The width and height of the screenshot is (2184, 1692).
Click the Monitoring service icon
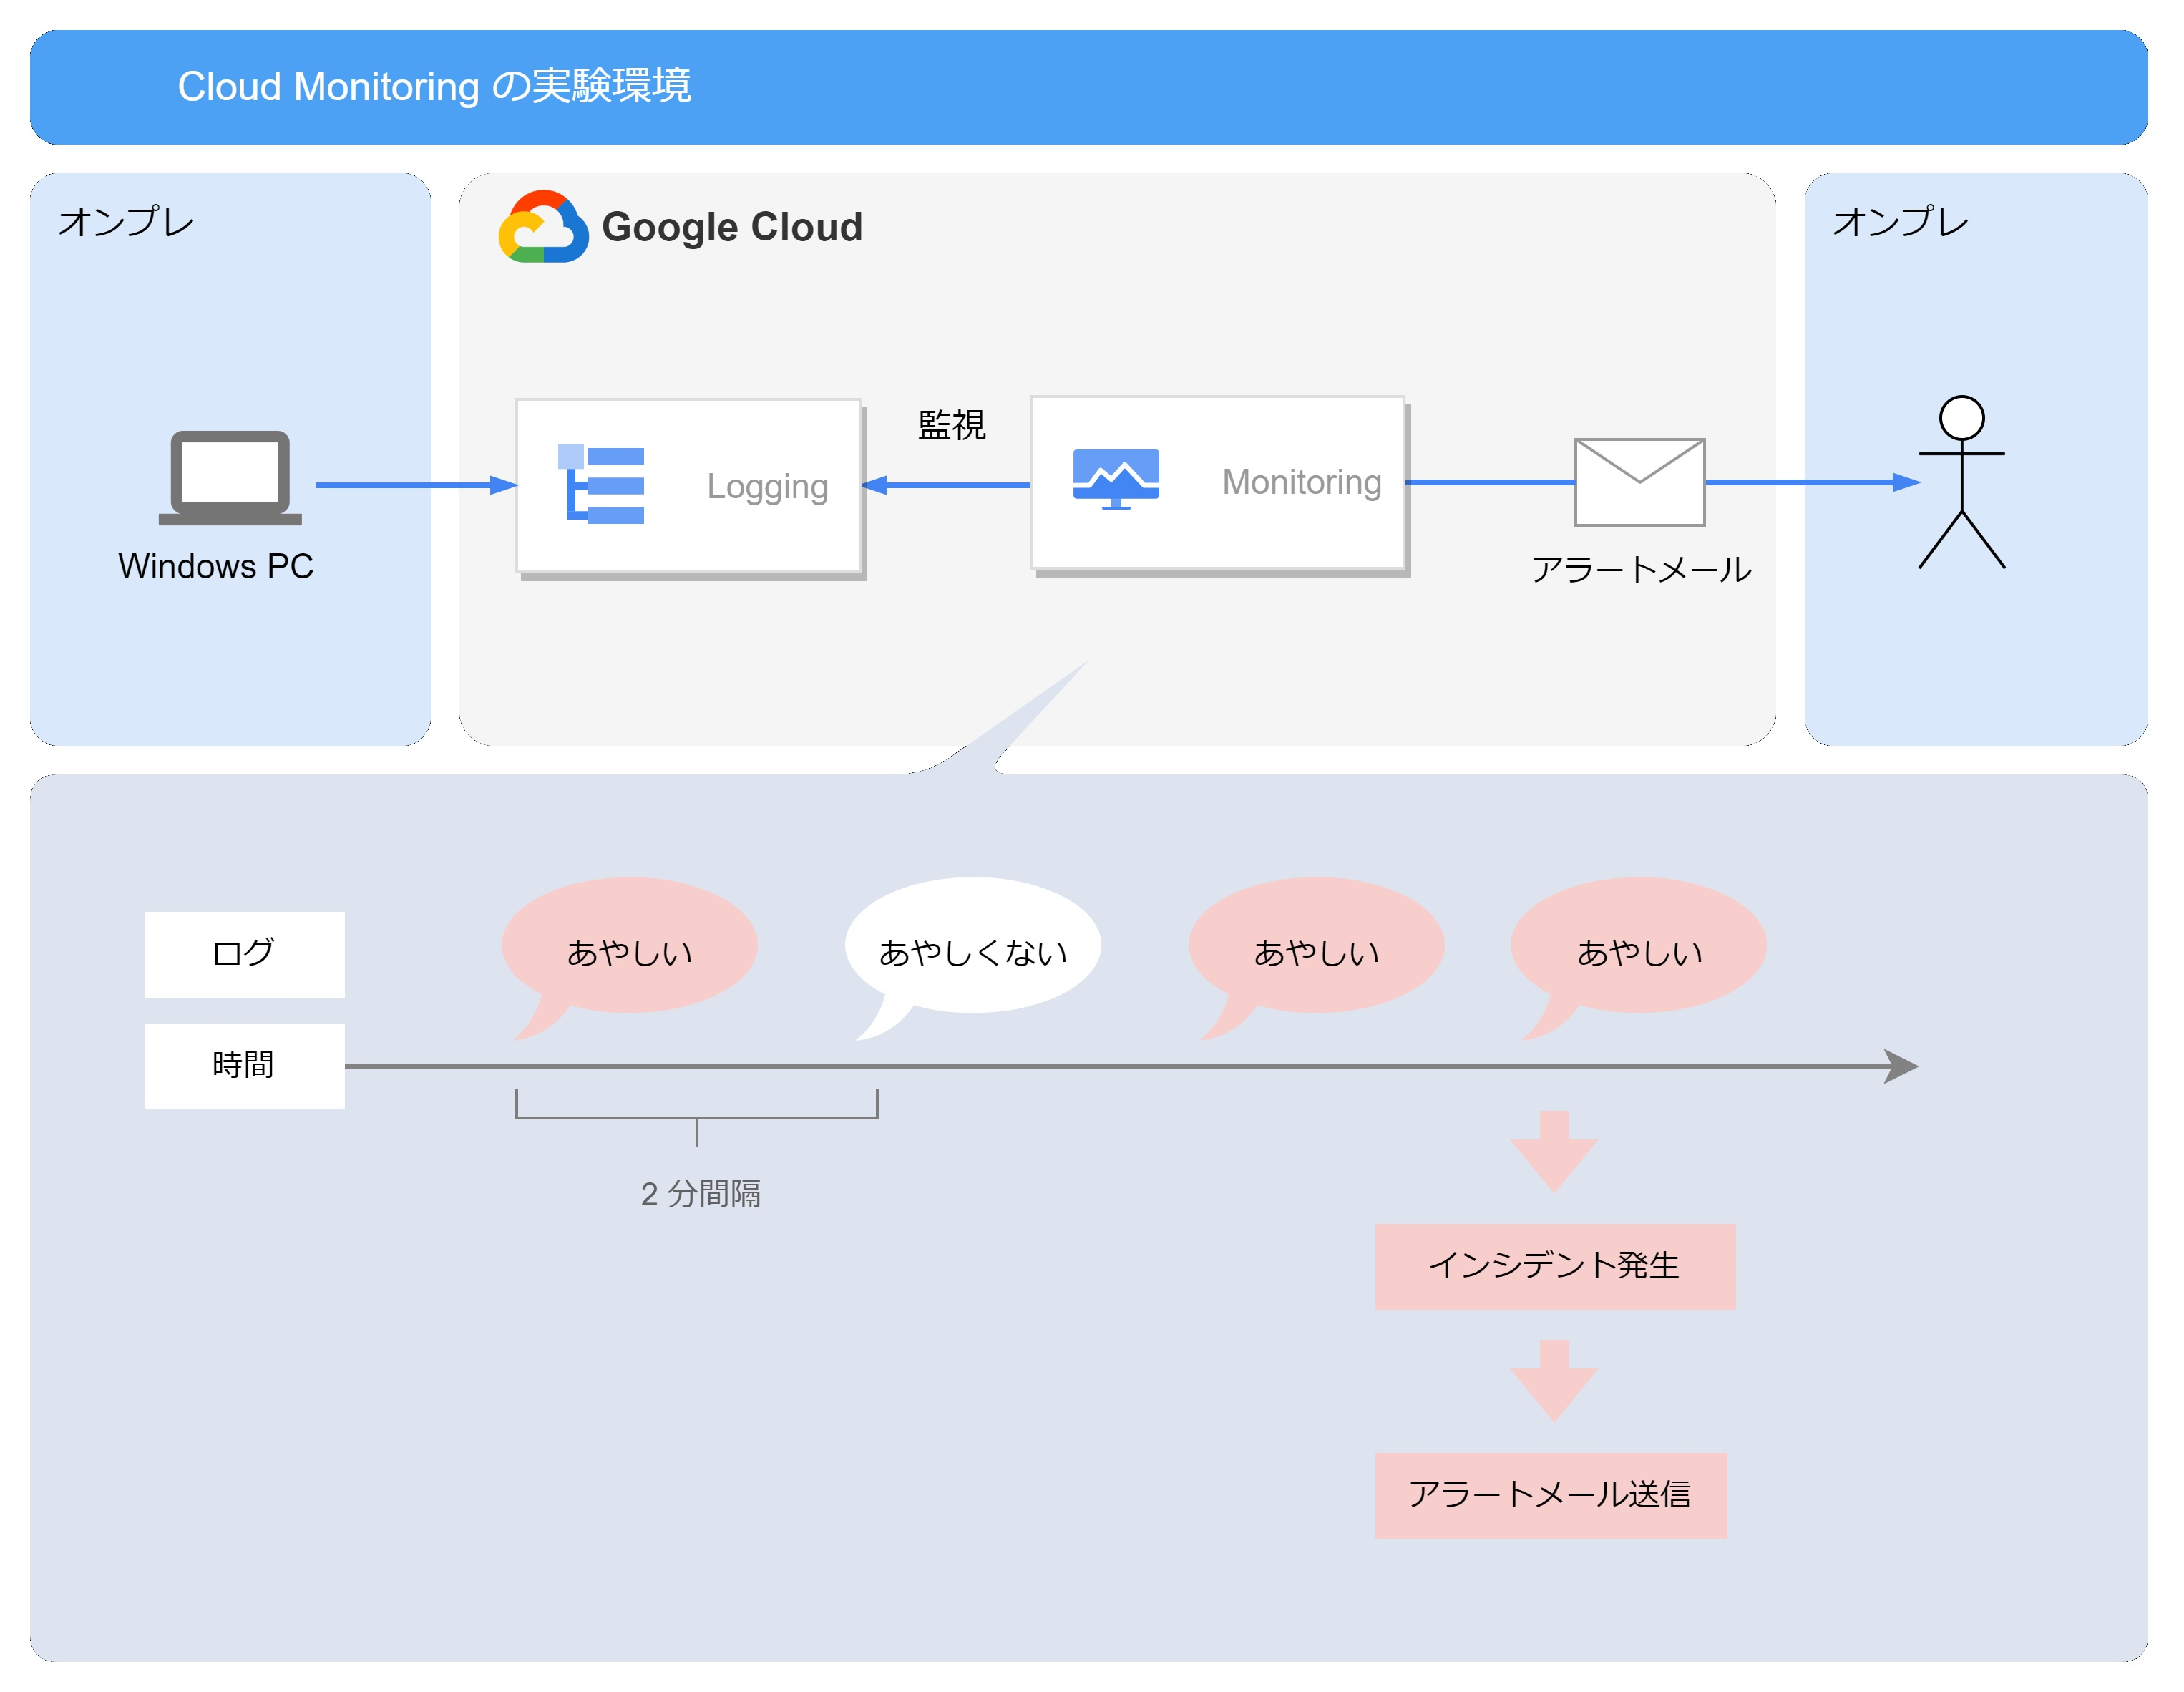pyautogui.click(x=1116, y=479)
